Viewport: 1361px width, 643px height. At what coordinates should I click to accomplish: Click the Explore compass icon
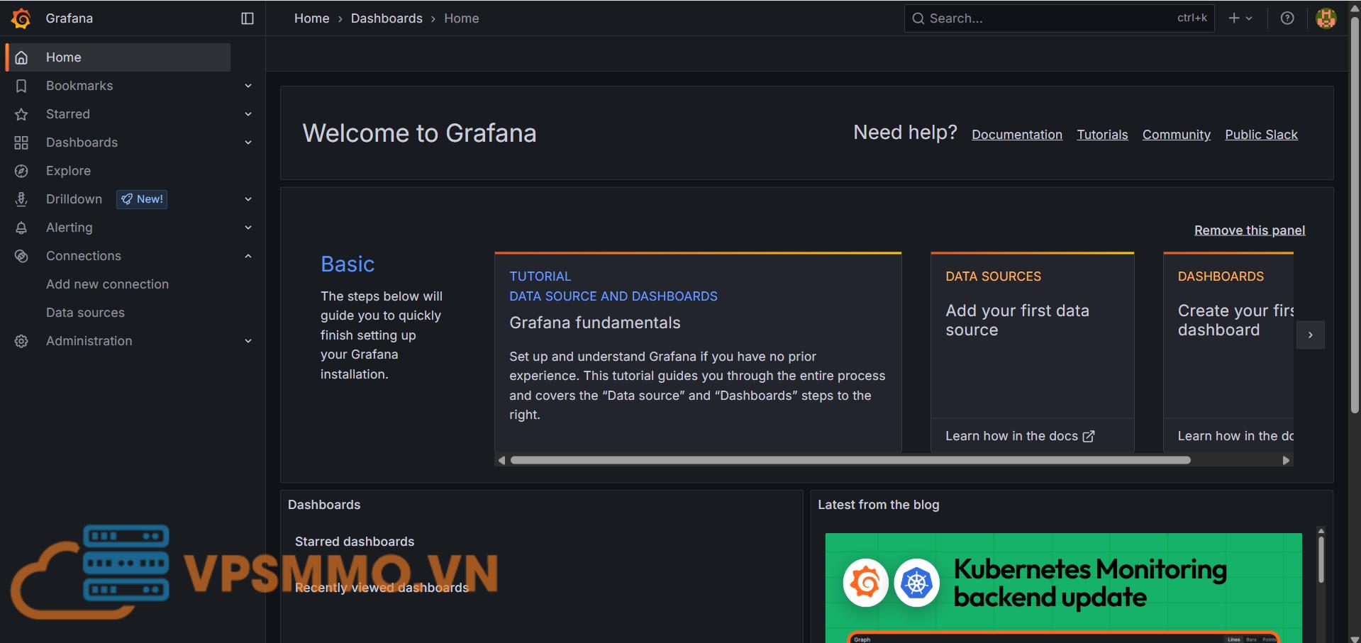pyautogui.click(x=21, y=171)
